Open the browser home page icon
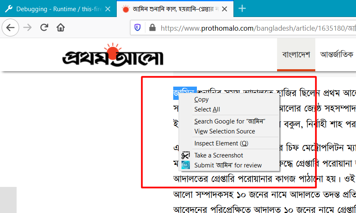Viewport: 356px width, 213px height. (x=61, y=28)
